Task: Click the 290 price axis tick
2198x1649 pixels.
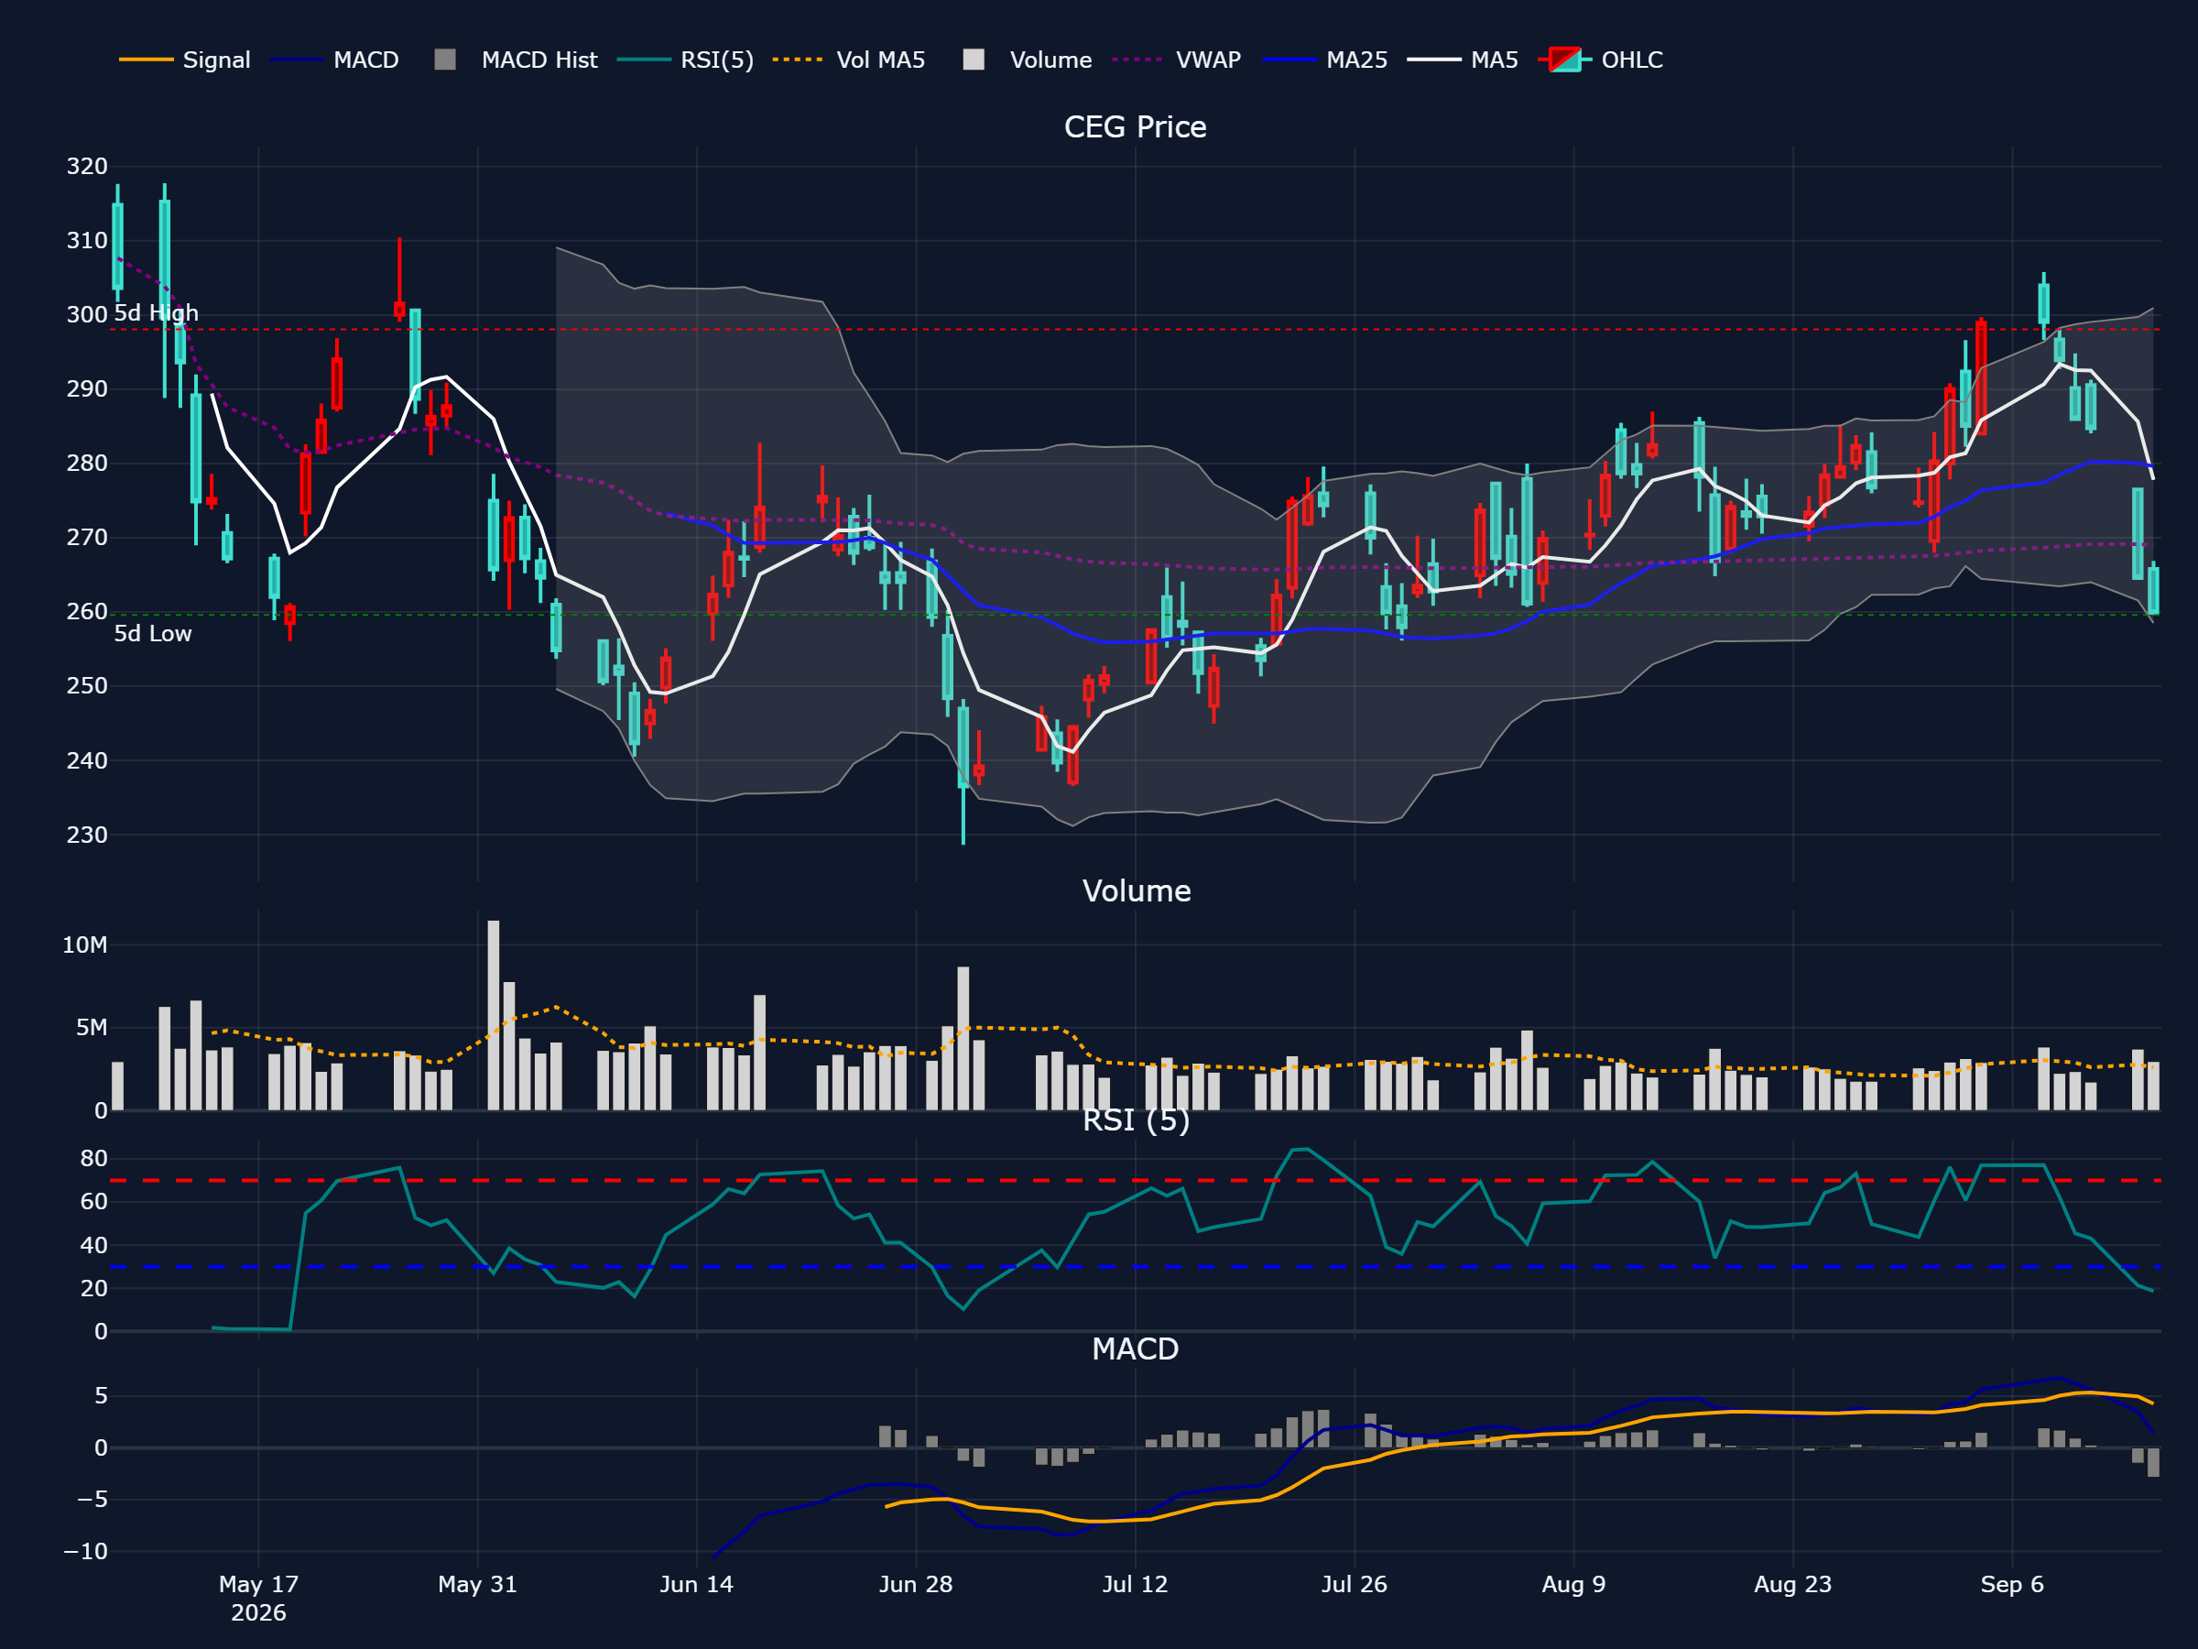Action: 87,388
